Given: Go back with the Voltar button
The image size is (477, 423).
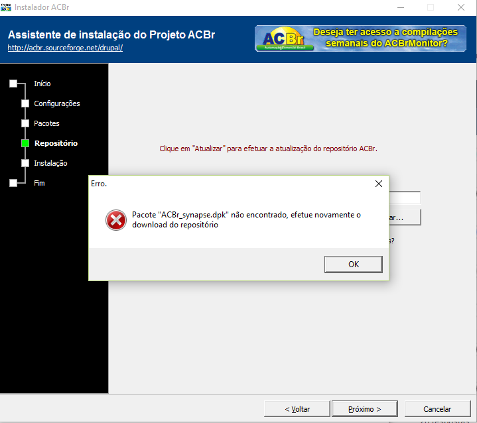Looking at the screenshot, I should [x=297, y=409].
